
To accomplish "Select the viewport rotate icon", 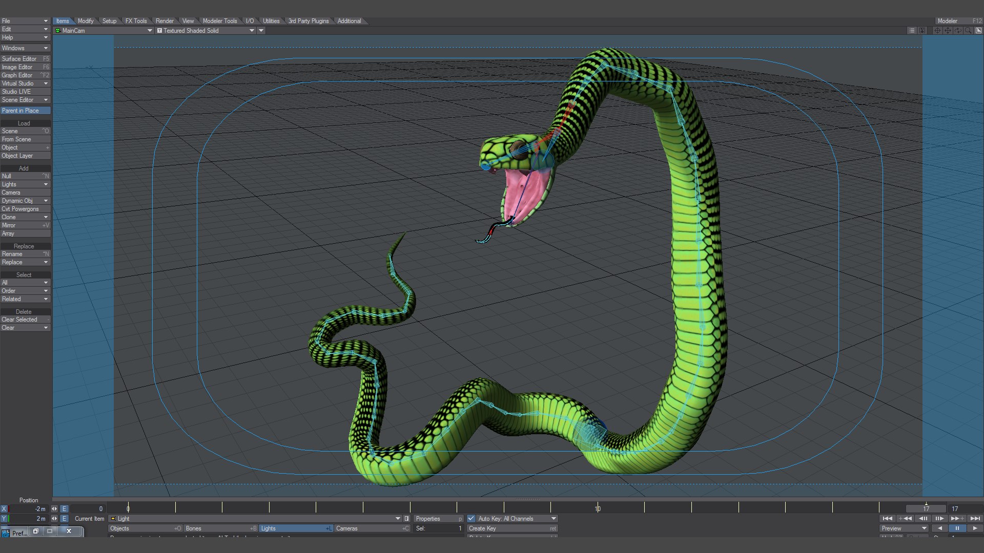I will [x=958, y=31].
